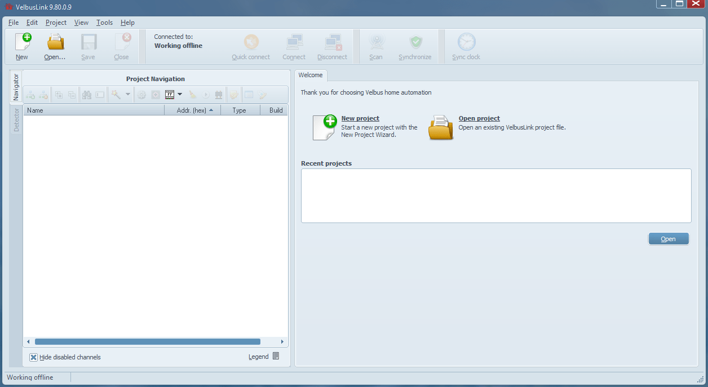
Task: Open the dropdown beside the FF filter icon
Action: coord(180,94)
